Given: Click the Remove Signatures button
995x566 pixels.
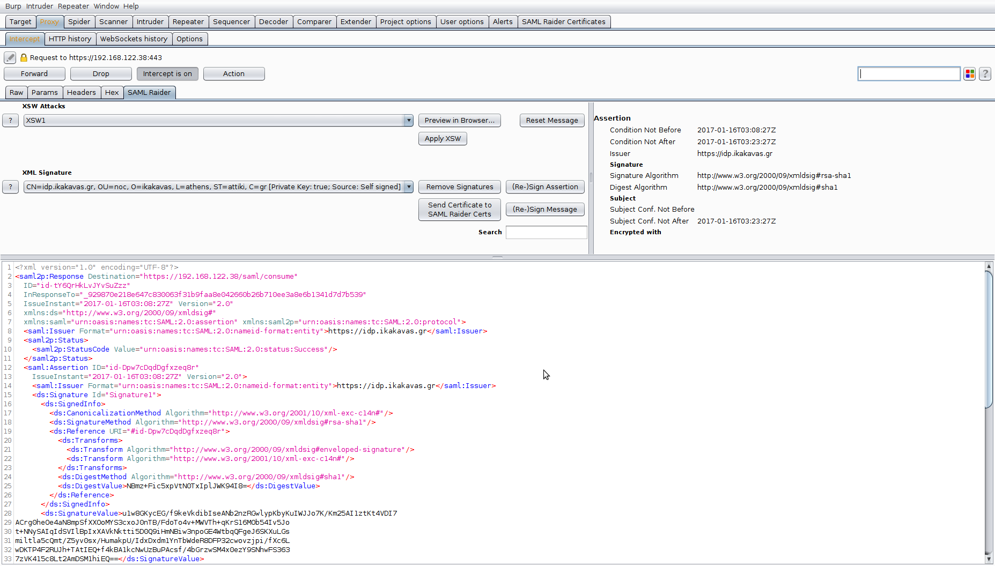Looking at the screenshot, I should 460,187.
